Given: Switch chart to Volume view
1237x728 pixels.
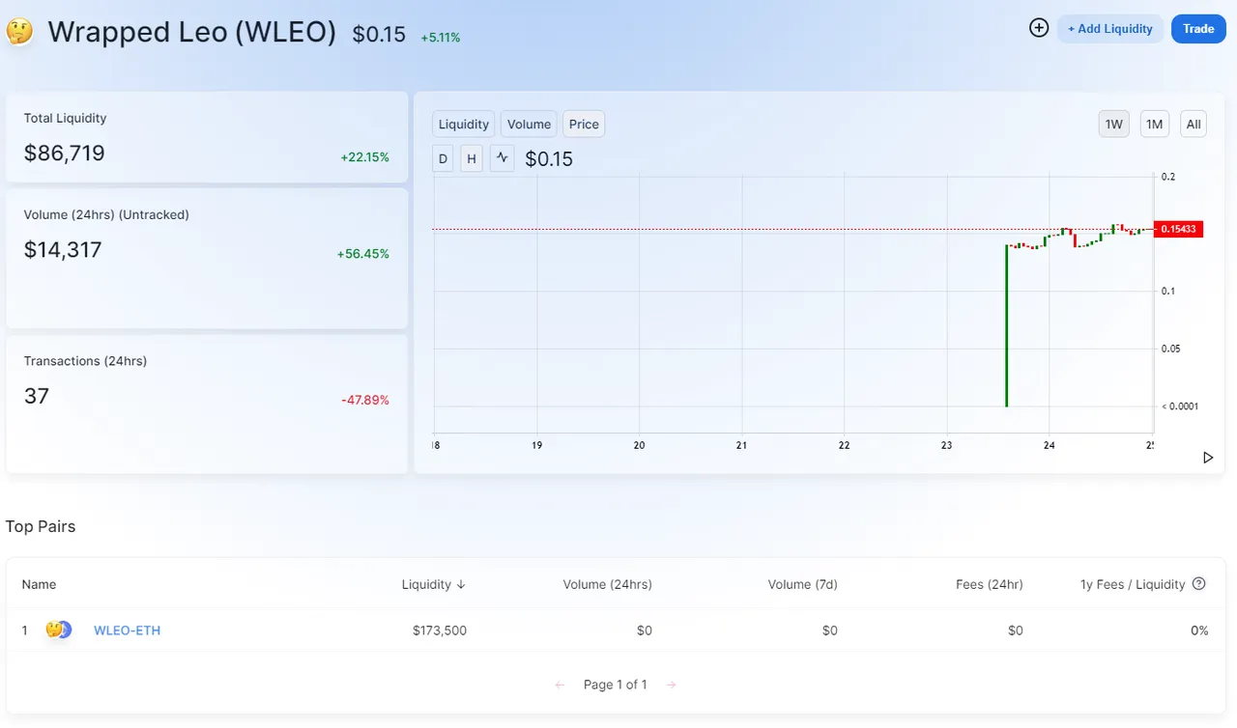Looking at the screenshot, I should click(x=529, y=124).
